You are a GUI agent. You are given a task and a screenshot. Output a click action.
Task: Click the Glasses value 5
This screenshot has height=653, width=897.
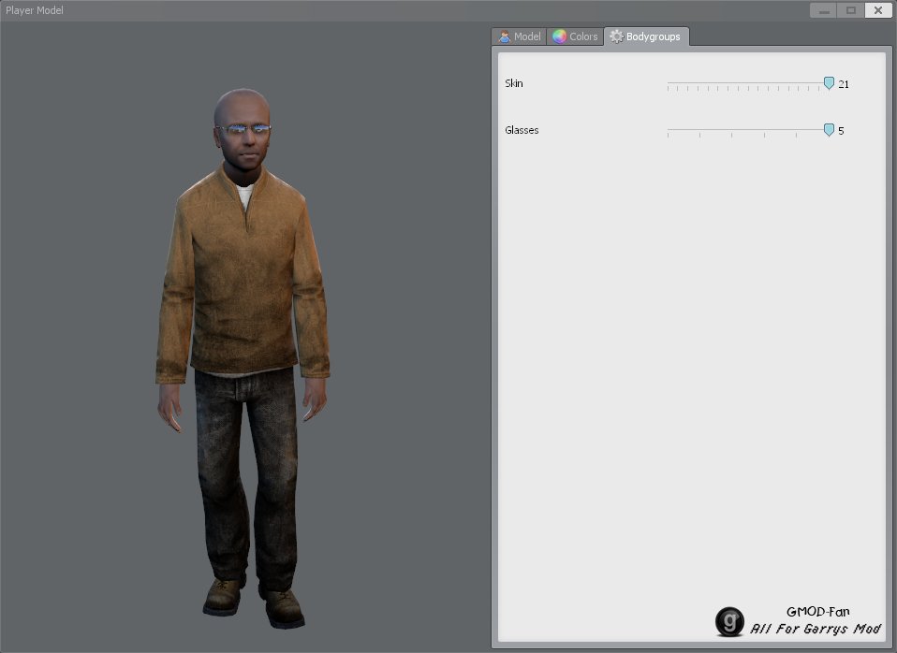pyautogui.click(x=841, y=131)
